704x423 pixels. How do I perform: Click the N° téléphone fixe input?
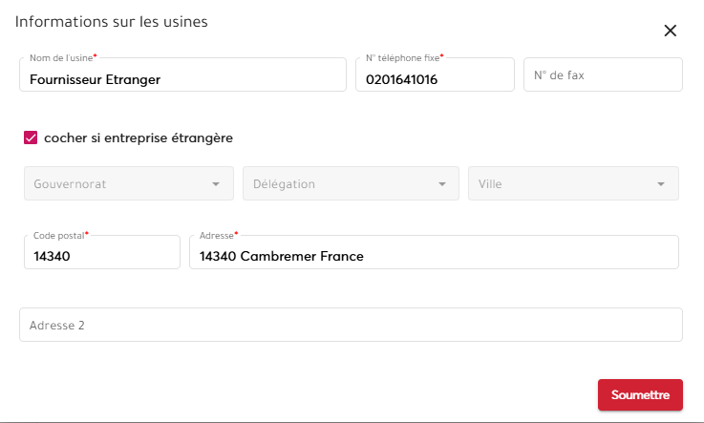click(434, 80)
